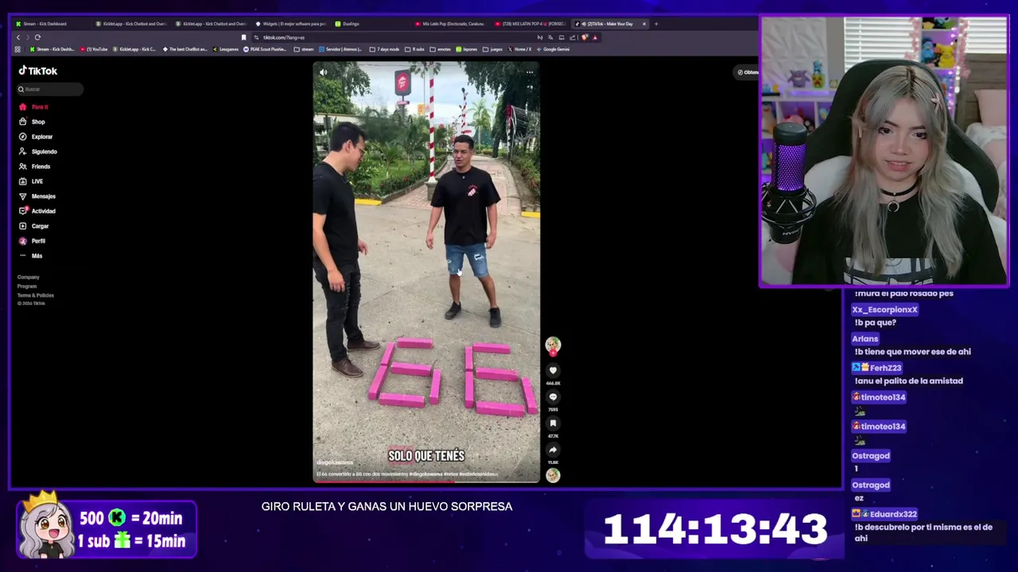Click the Obtener app button
Screen dimensions: 1018x572
(x=748, y=72)
